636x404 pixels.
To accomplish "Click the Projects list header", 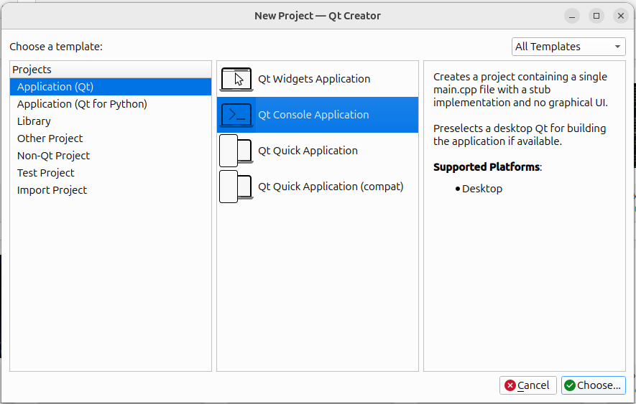I will coord(32,70).
